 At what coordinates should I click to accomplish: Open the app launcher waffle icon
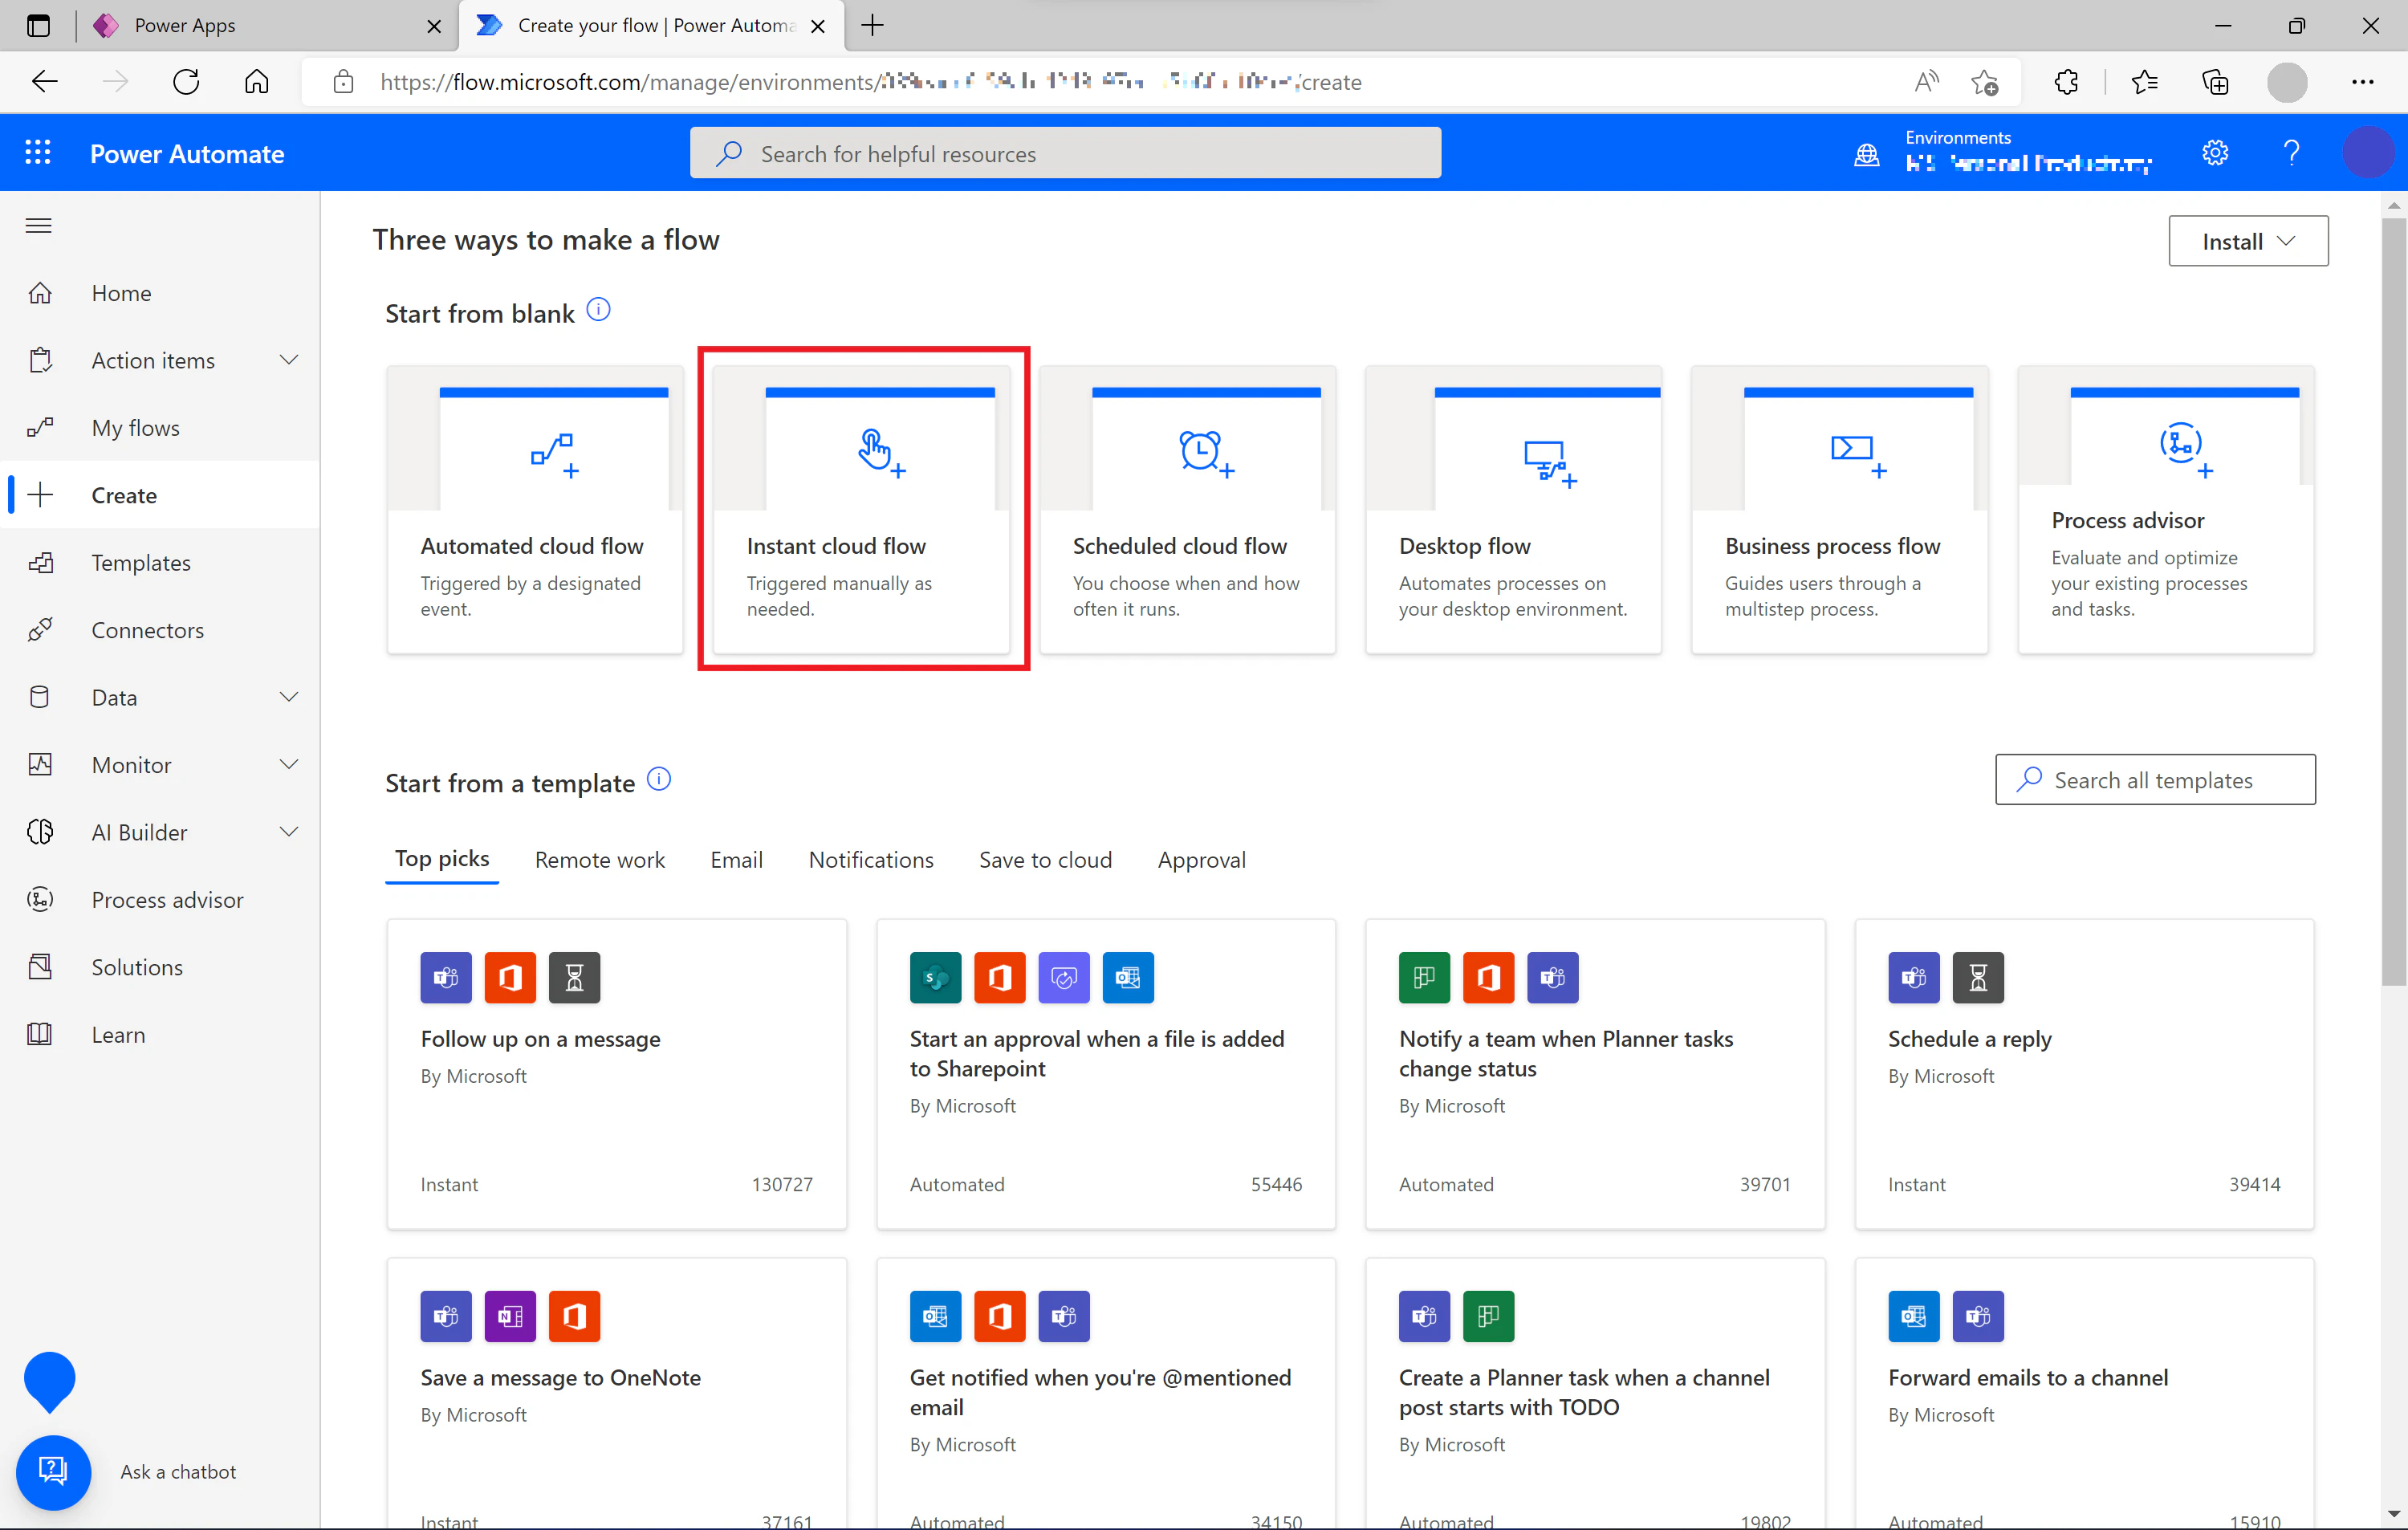(x=38, y=153)
